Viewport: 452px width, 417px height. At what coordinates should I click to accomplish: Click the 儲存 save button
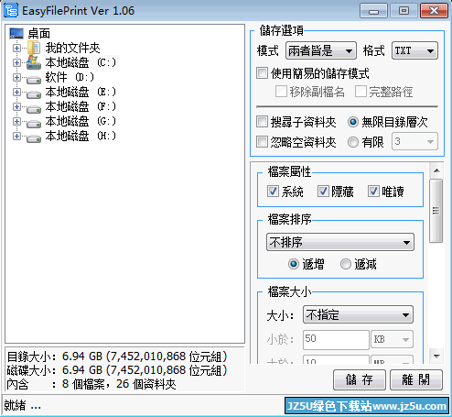pyautogui.click(x=360, y=379)
